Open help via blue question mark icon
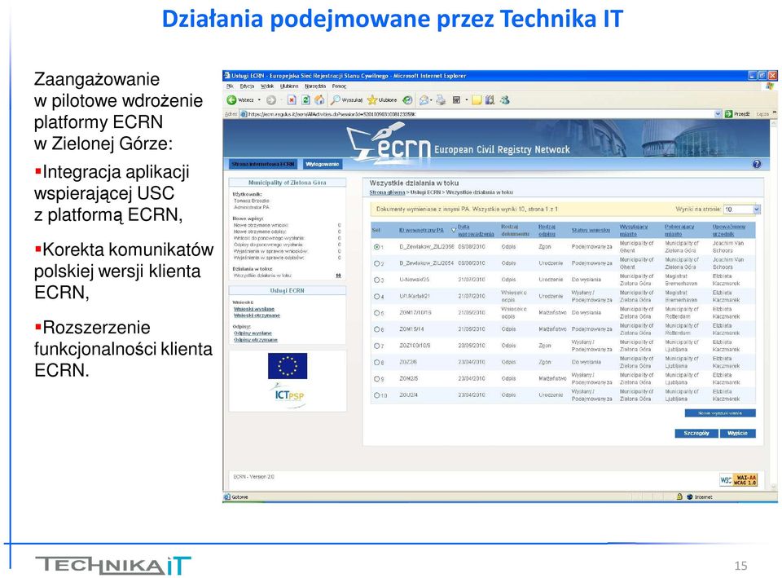This screenshot has height=578, width=782. tap(757, 164)
